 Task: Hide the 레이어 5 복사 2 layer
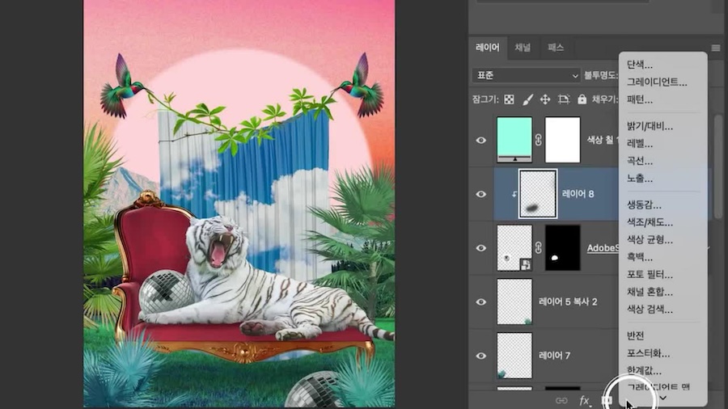(x=481, y=301)
